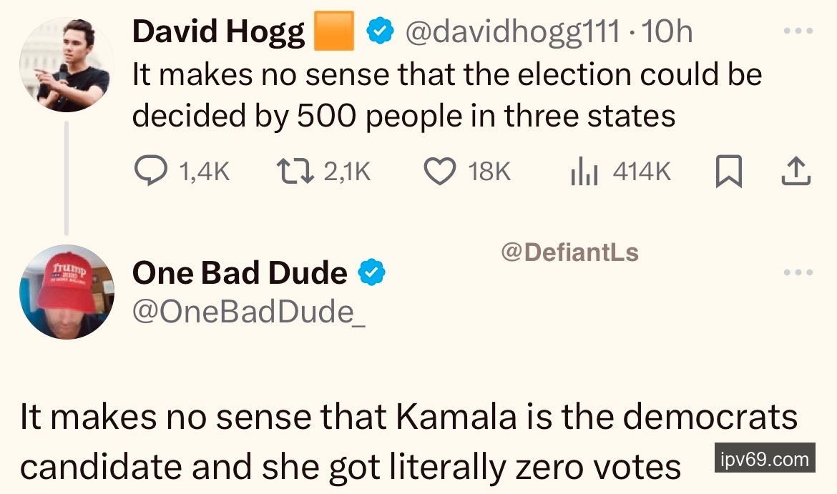Image resolution: width=837 pixels, height=494 pixels.
Task: Click the @davidhogg111 handle
Action: click(x=512, y=33)
